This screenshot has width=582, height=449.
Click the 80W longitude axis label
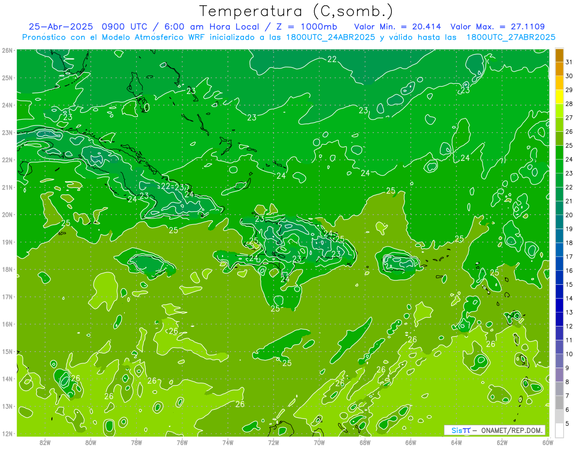(x=91, y=442)
